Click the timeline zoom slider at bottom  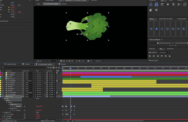point(68,121)
